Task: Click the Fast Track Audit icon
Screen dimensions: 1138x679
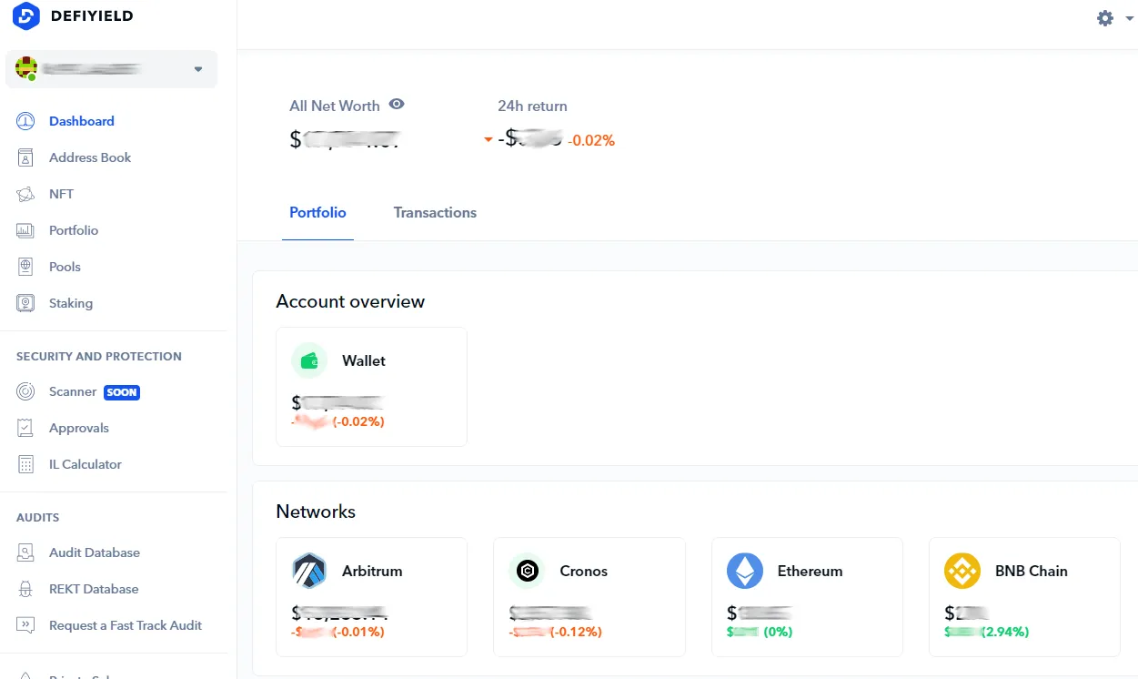Action: pyautogui.click(x=25, y=625)
